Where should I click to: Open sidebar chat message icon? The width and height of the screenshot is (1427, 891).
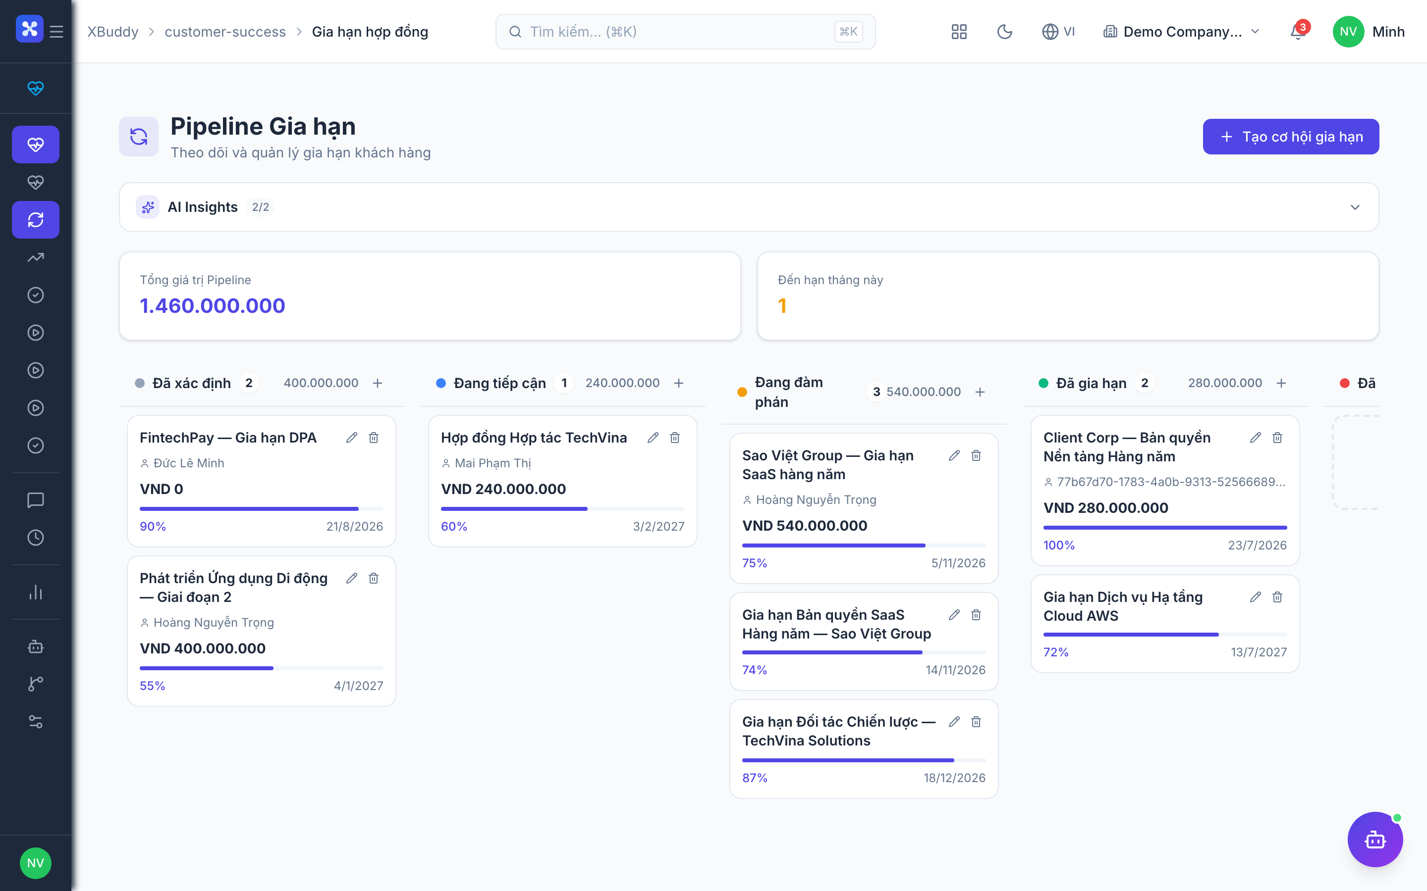[x=35, y=500]
